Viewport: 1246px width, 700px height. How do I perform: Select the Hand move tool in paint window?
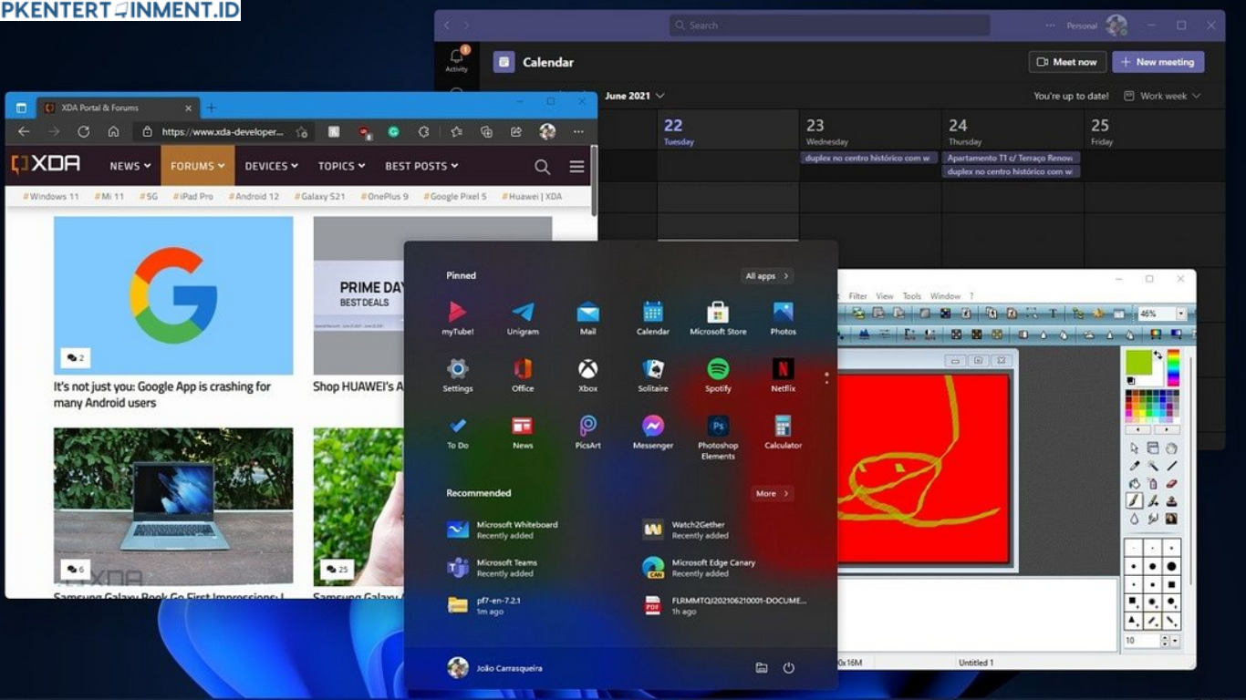(1171, 448)
